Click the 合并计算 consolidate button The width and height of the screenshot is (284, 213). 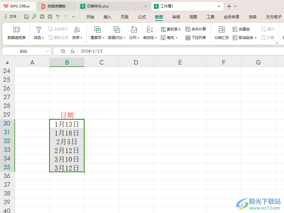click(x=196, y=29)
